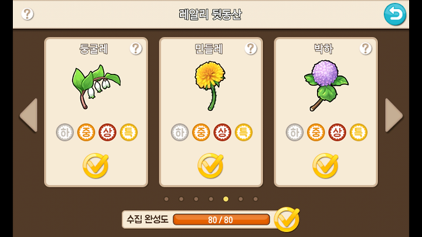Jump to the last page dot
The image size is (422, 237).
[x=256, y=199]
